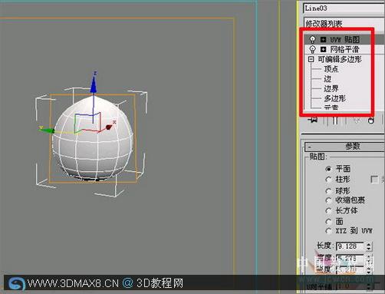Select the 面 mapping radio button
Image resolution: width=385 pixels, height=294 pixels.
coord(329,221)
